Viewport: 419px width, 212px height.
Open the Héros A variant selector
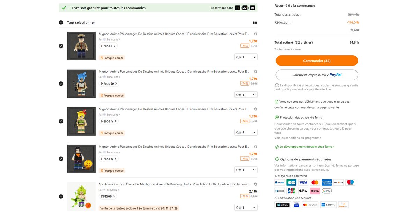point(109,159)
